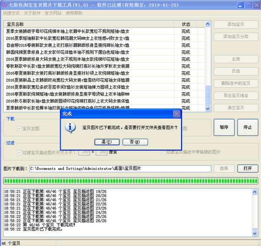Click the 清空宝贝 button
Viewport: 261px width, 246px height.
point(236,108)
